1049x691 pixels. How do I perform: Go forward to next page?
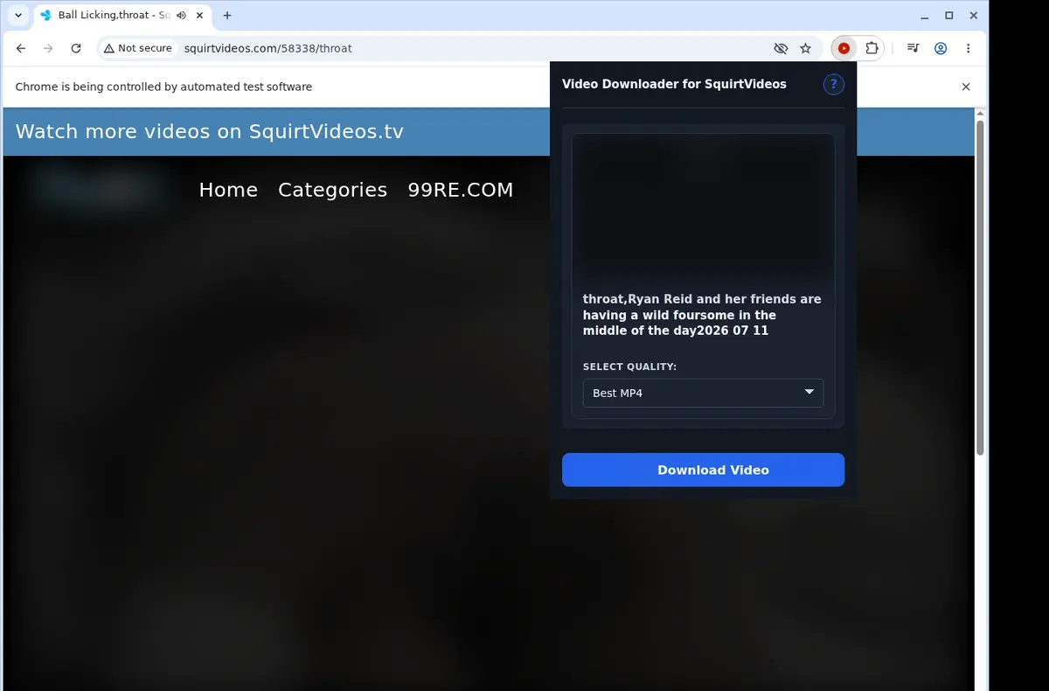[x=48, y=48]
